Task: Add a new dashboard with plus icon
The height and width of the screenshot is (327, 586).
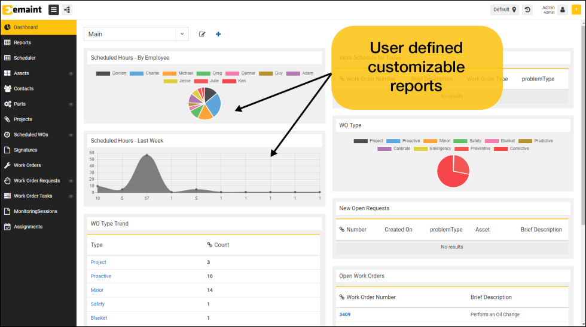Action: [218, 34]
